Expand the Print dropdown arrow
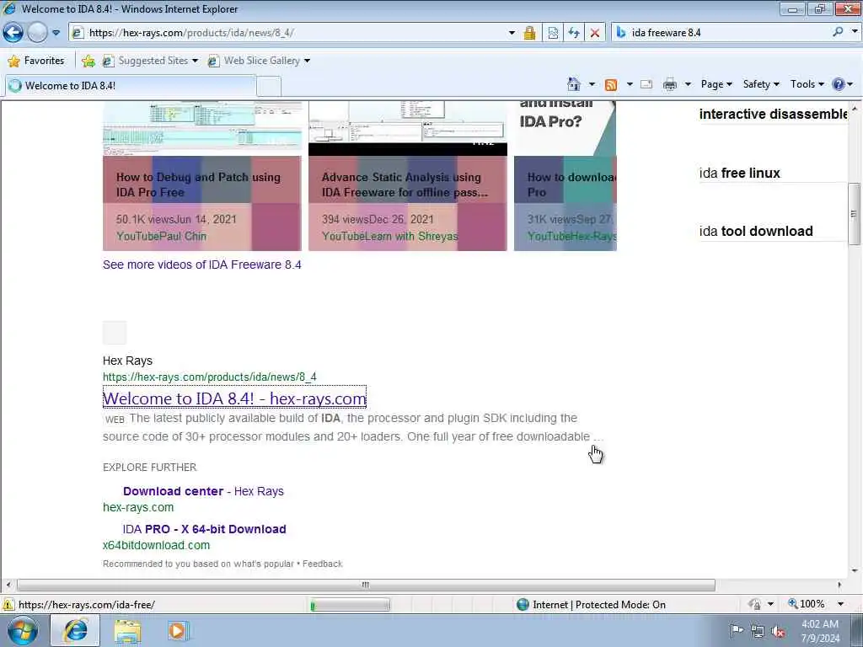Screen dimensions: 863x647 pyautogui.click(x=688, y=84)
